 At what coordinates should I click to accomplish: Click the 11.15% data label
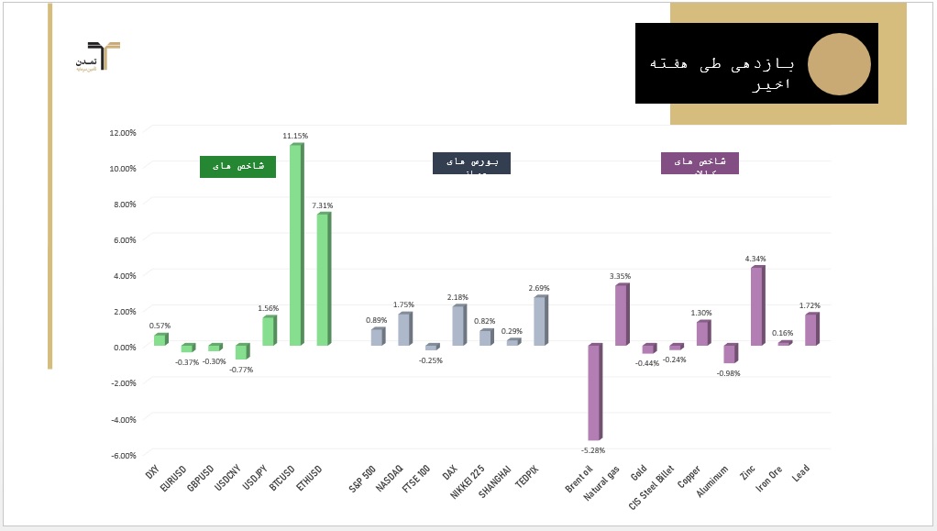(x=295, y=136)
